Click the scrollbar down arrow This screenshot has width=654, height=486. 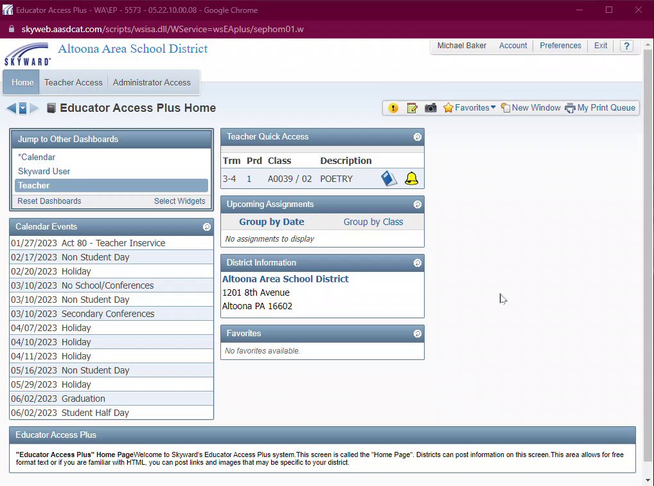648,481
